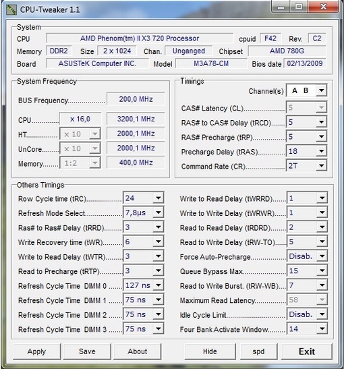This screenshot has height=369, width=344.
Task: Open the About dialog
Action: pyautogui.click(x=138, y=351)
